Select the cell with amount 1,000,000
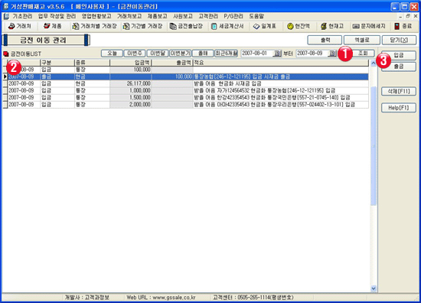This screenshot has width=421, height=303. pyautogui.click(x=131, y=91)
